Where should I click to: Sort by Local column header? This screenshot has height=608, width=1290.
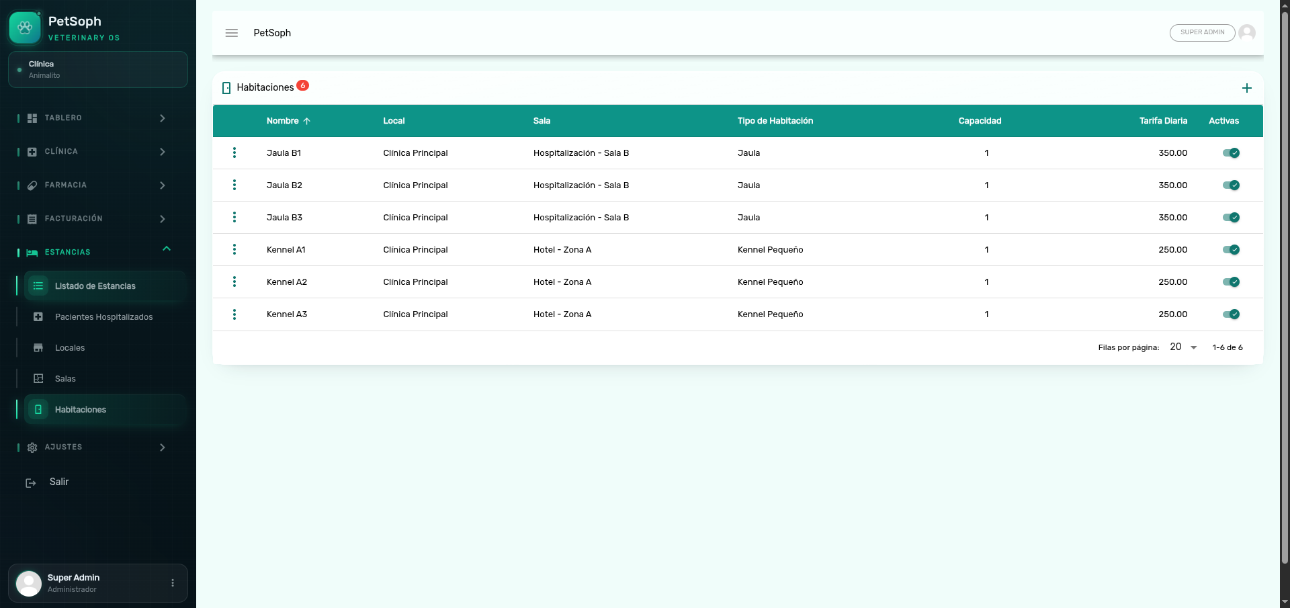(394, 122)
